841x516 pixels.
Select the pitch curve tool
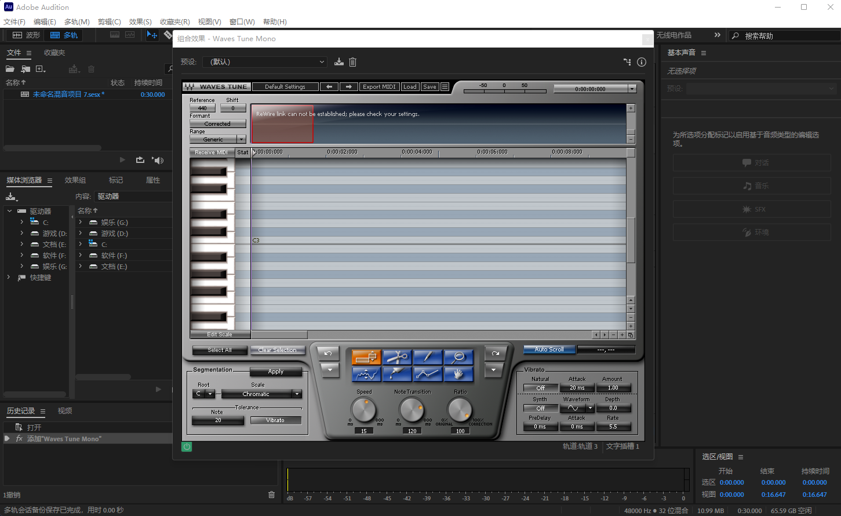366,374
